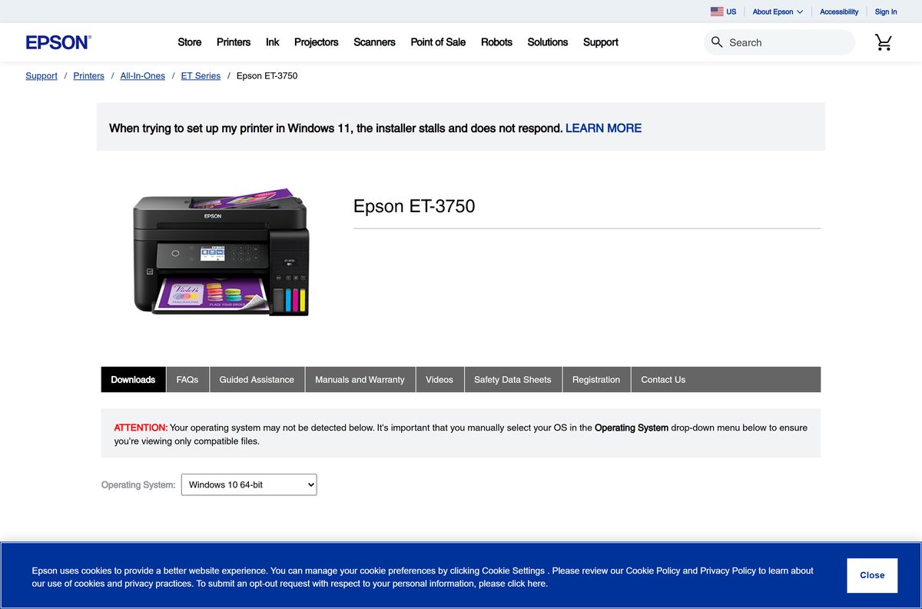Click the Epson ET-3750 breadcrumb text
The width and height of the screenshot is (922, 609).
coord(267,75)
